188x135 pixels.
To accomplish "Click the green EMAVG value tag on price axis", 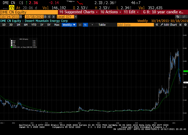I will click(x=186, y=71).
